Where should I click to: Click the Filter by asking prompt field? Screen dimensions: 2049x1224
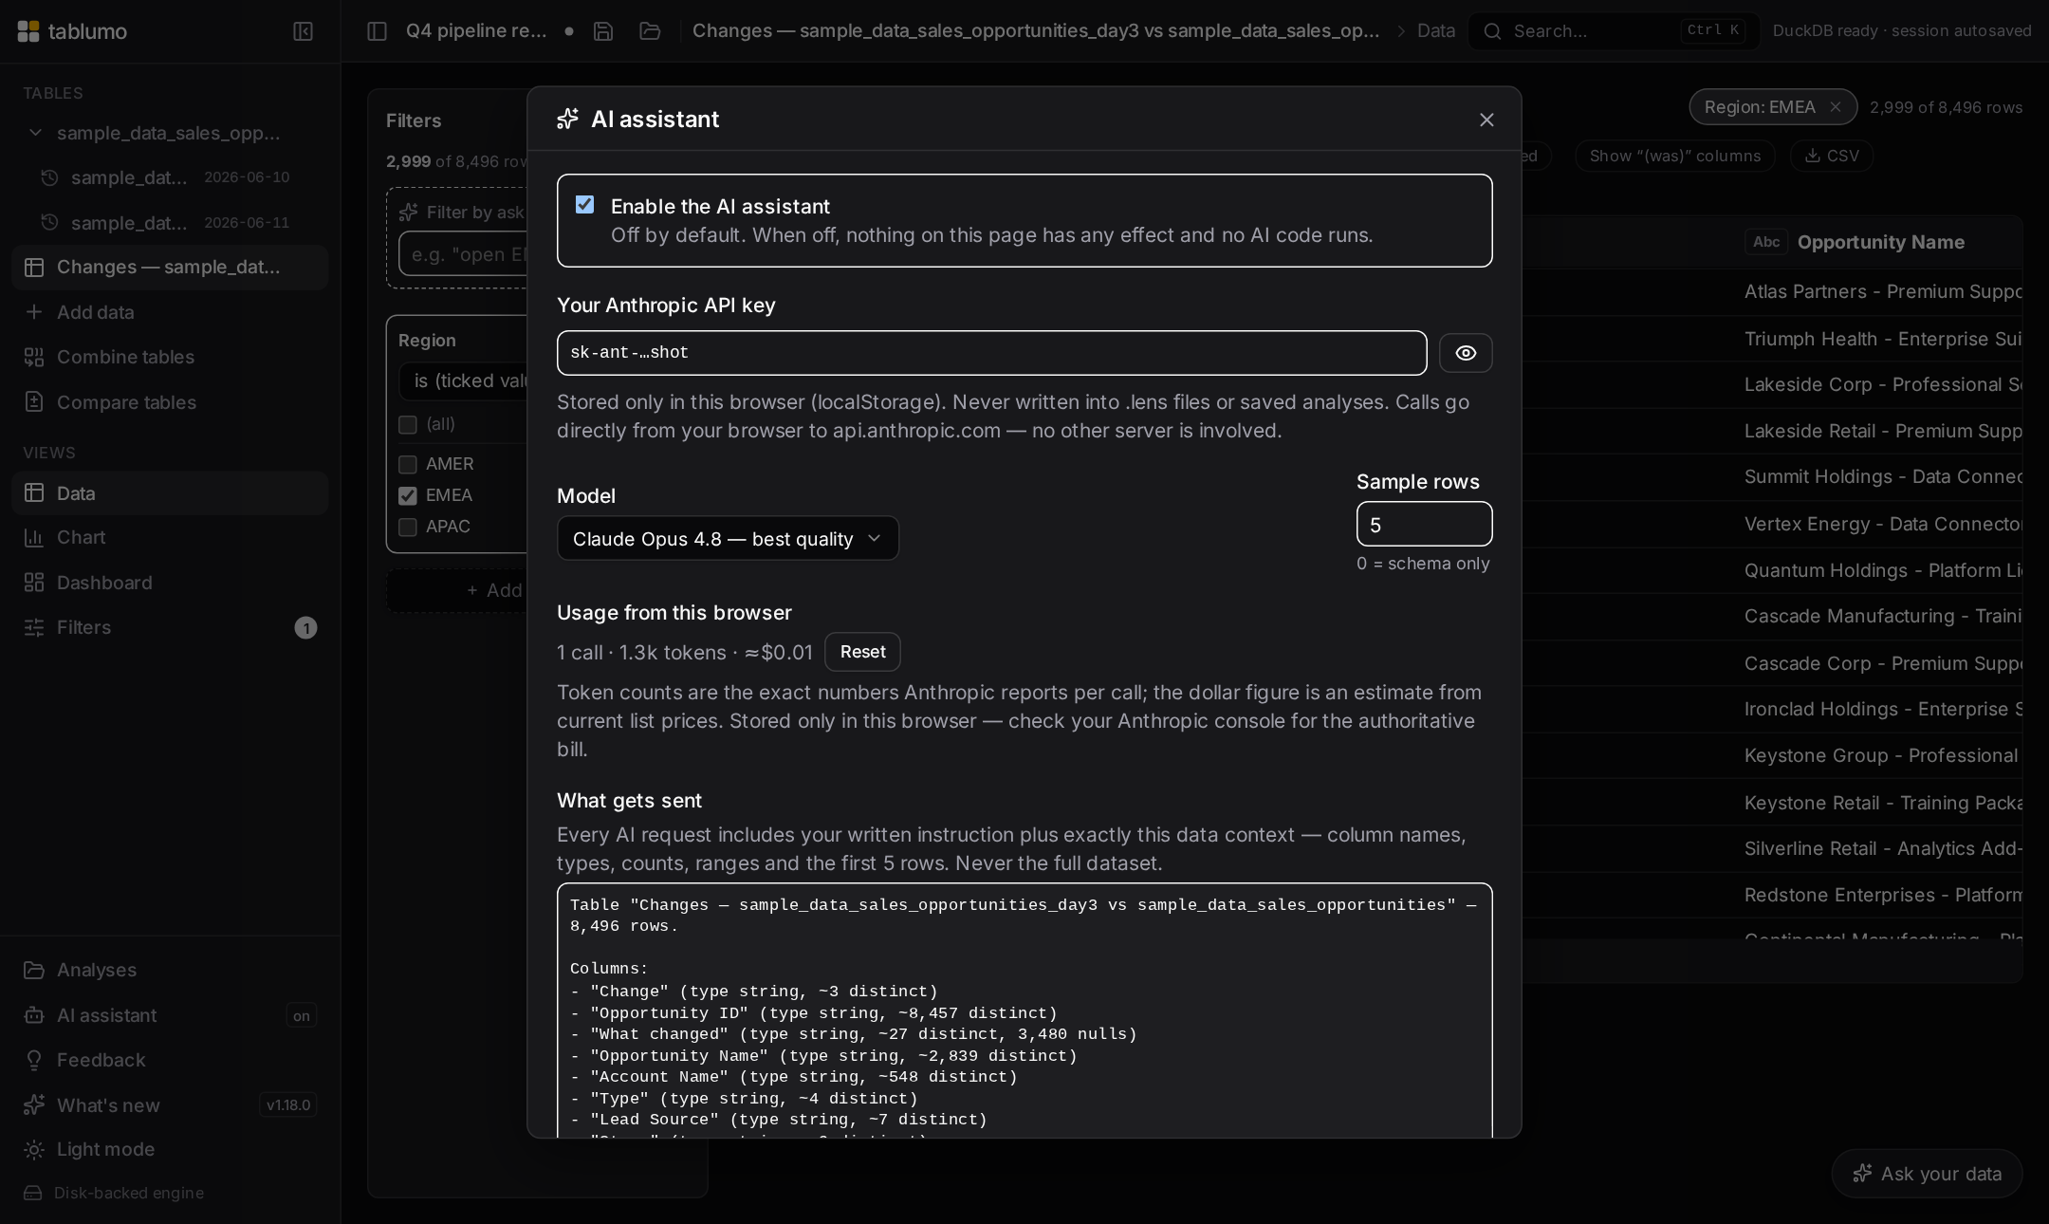coord(463,254)
